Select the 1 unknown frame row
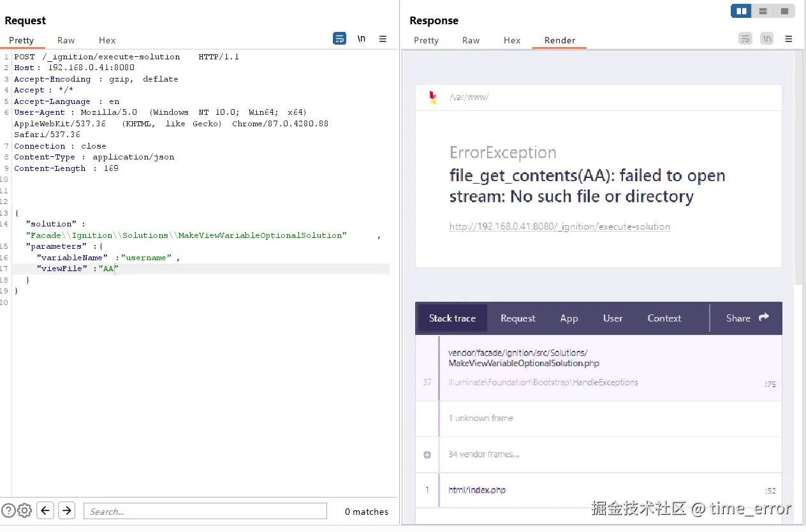This screenshot has height=532, width=806. [599, 418]
